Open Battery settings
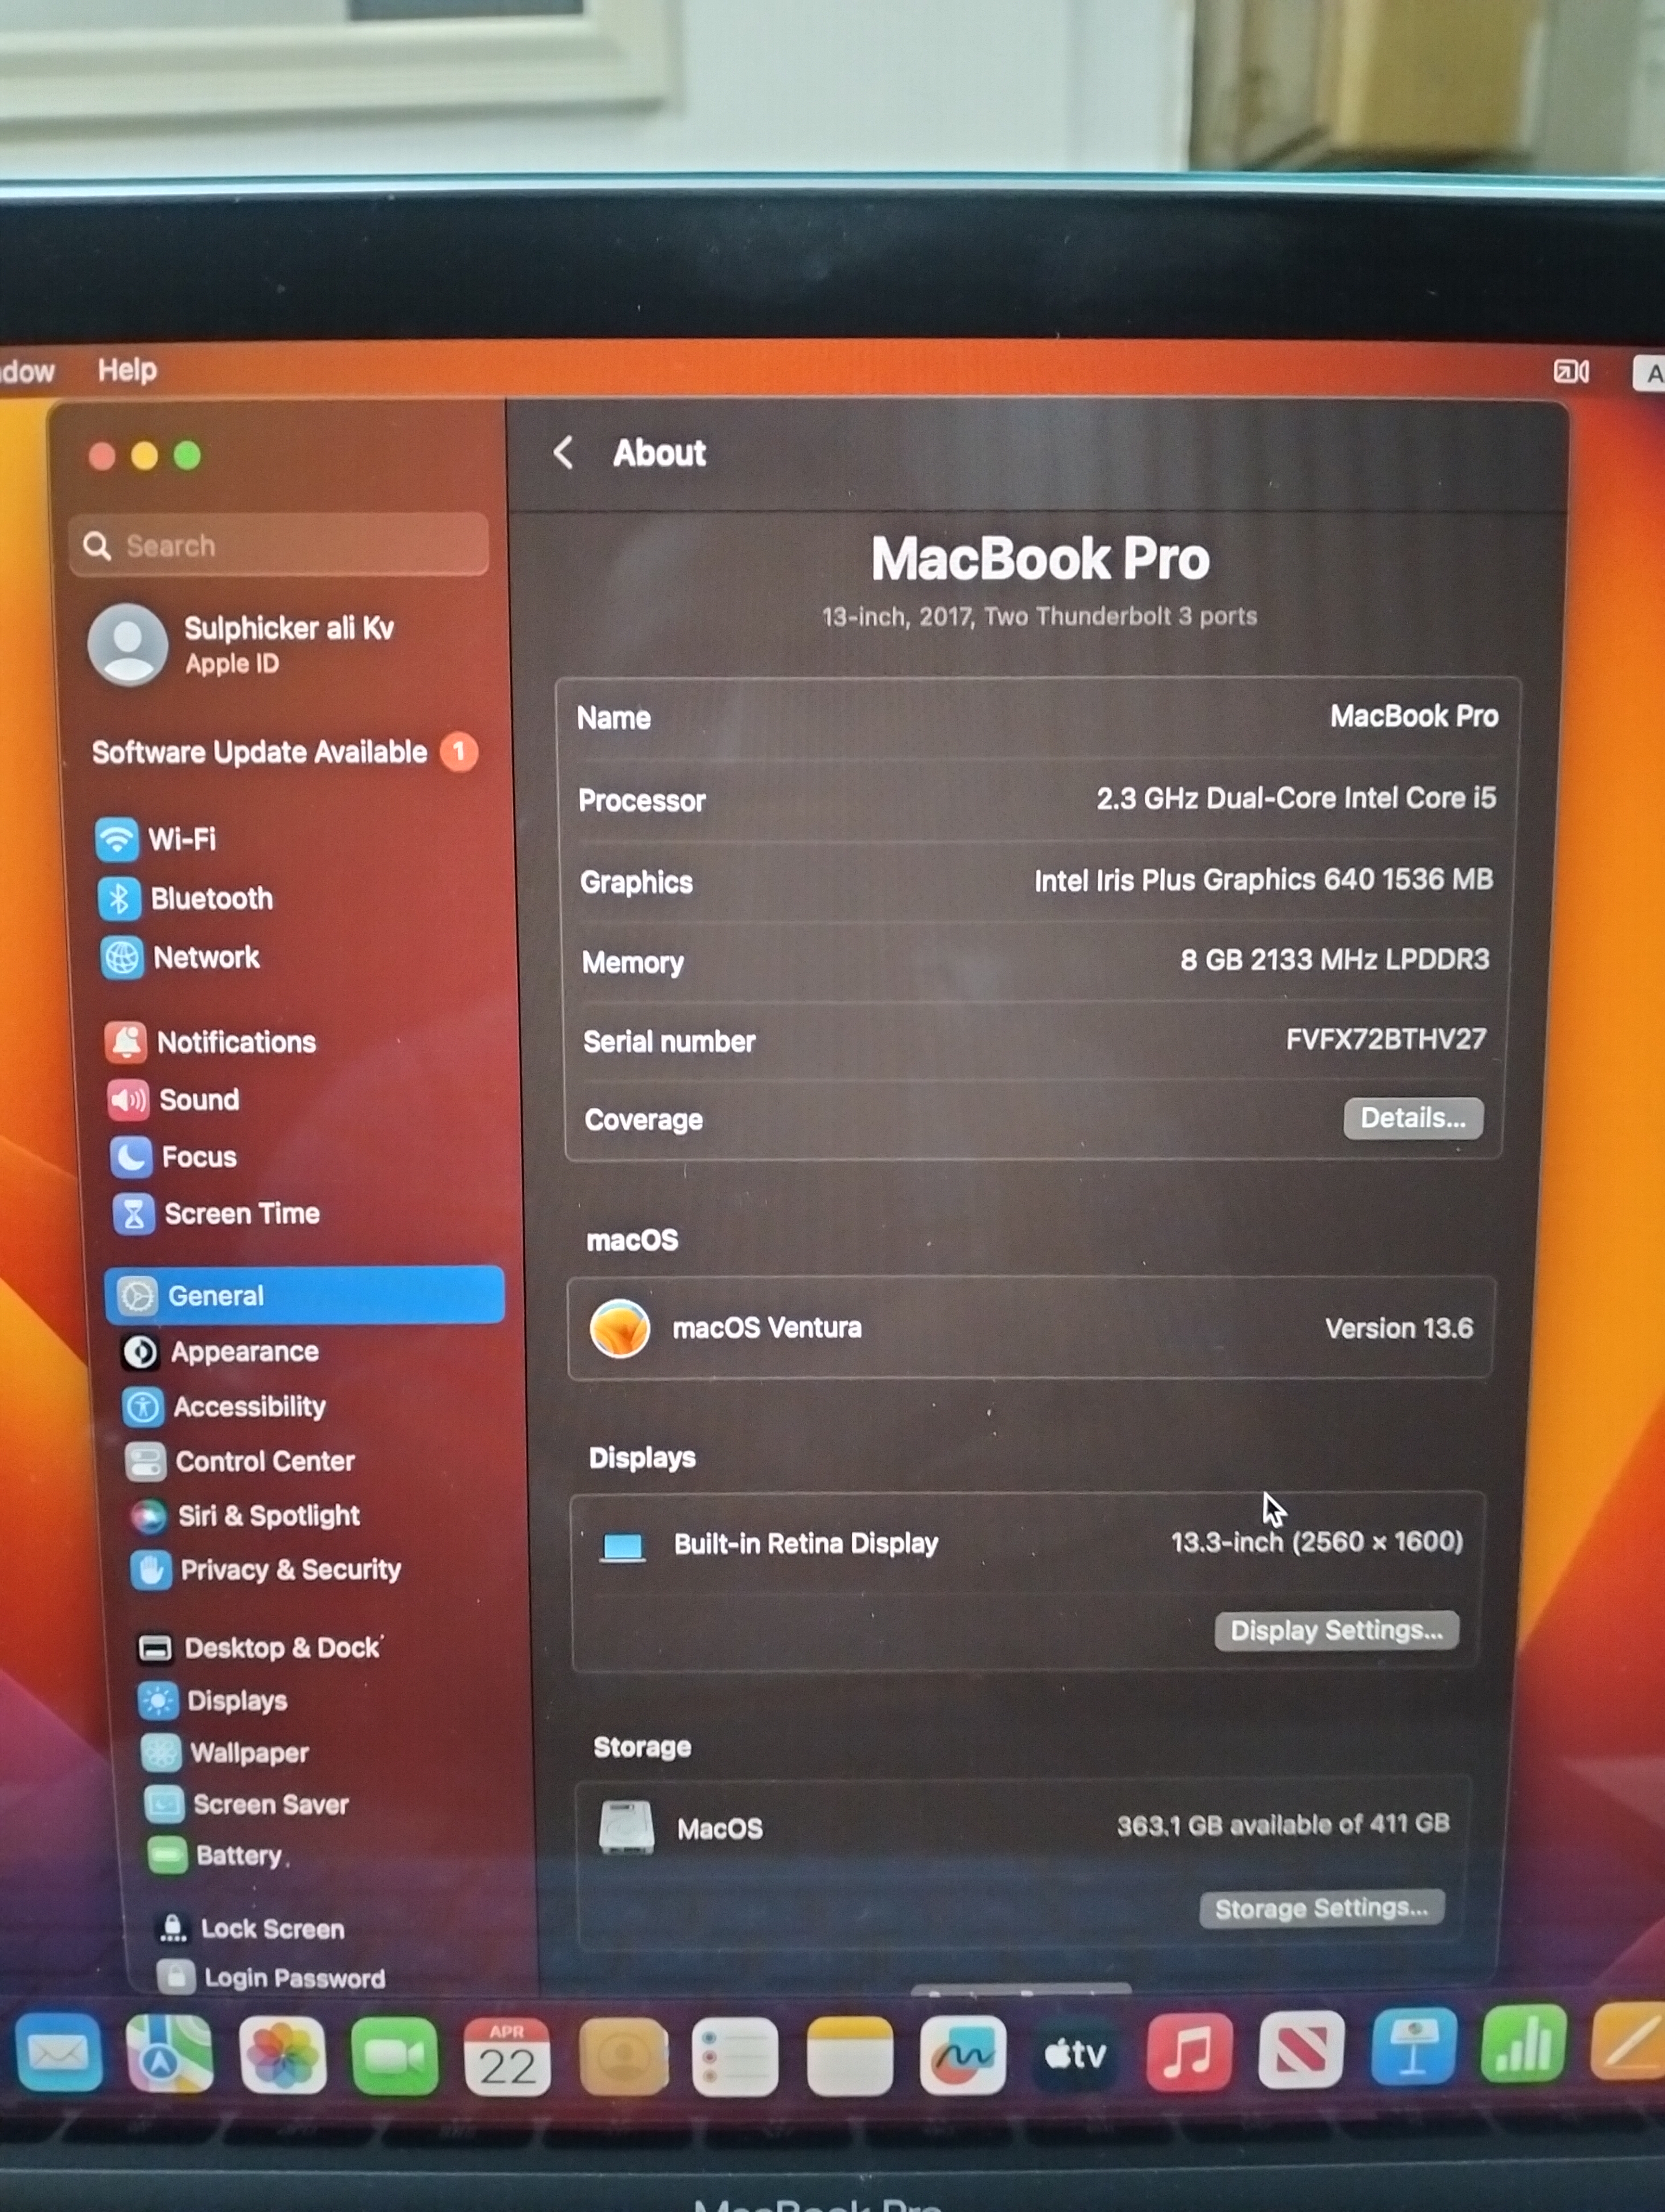This screenshot has width=1665, height=2212. [x=216, y=1856]
